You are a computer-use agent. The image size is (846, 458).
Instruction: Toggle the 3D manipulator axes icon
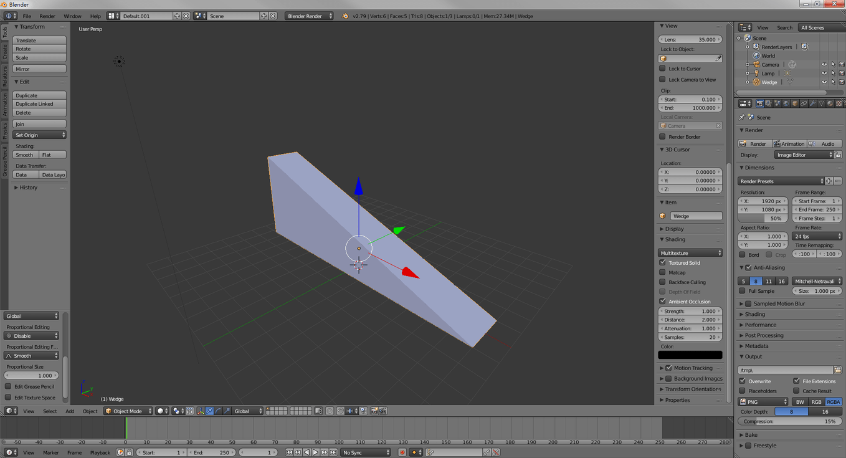click(201, 411)
